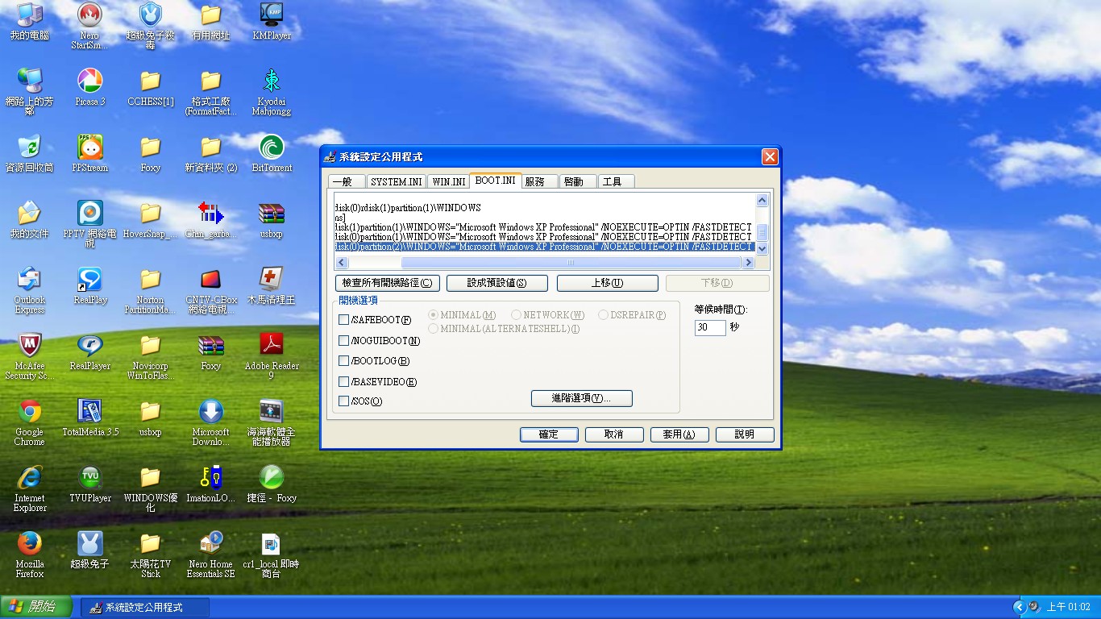1101x619 pixels.
Task: Launch TotalMedia 3.5 desktop icon
Action: [89, 418]
